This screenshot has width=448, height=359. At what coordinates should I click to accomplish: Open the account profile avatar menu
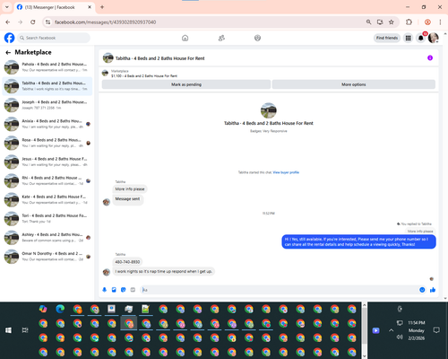(x=434, y=38)
